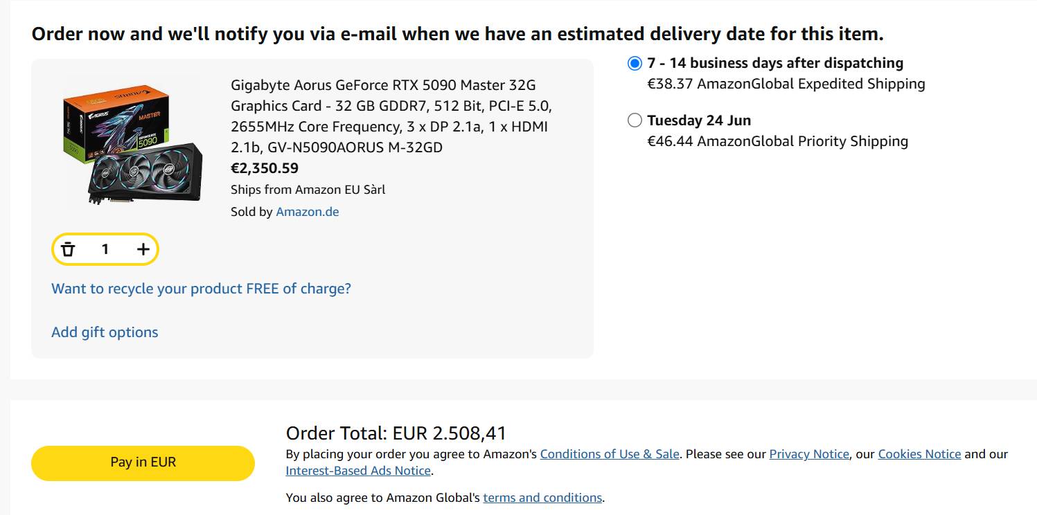Delete the item using the trash icon
This screenshot has width=1037, height=515.
point(68,249)
